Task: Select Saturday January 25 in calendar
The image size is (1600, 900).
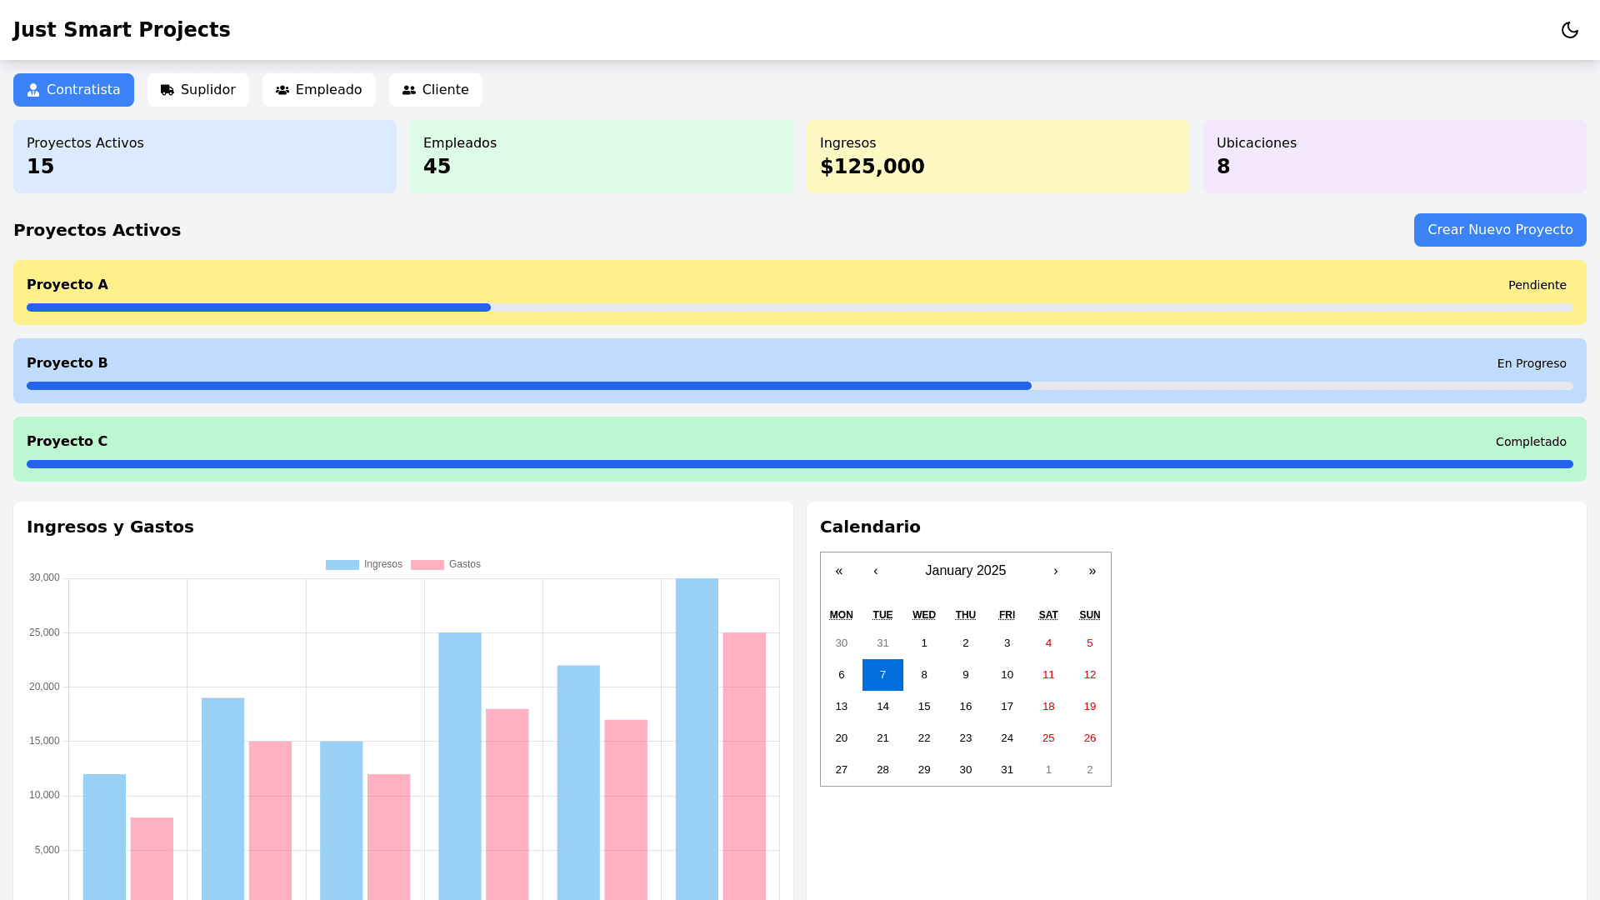Action: click(1048, 738)
